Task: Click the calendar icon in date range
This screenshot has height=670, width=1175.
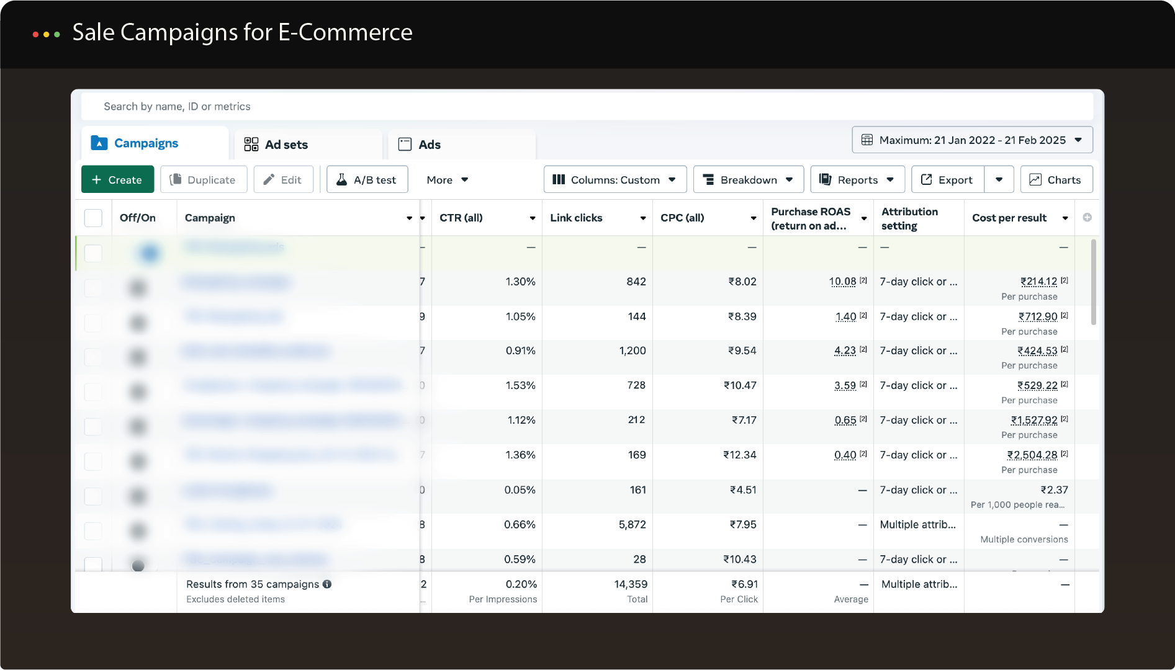Action: tap(867, 140)
